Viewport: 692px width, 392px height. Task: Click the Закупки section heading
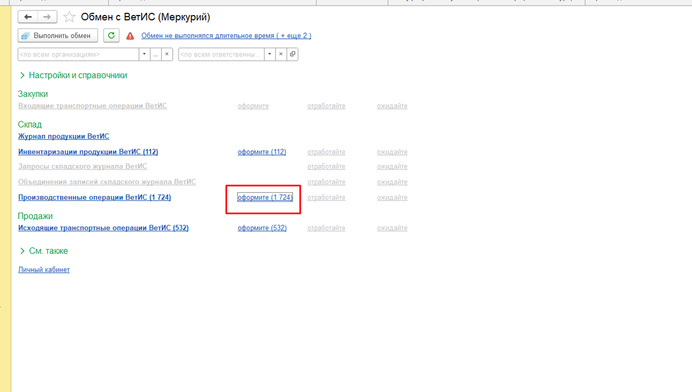click(x=33, y=94)
